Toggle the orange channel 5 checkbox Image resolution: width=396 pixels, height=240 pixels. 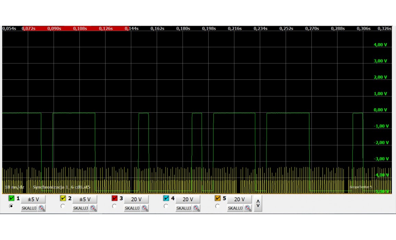tap(218, 199)
